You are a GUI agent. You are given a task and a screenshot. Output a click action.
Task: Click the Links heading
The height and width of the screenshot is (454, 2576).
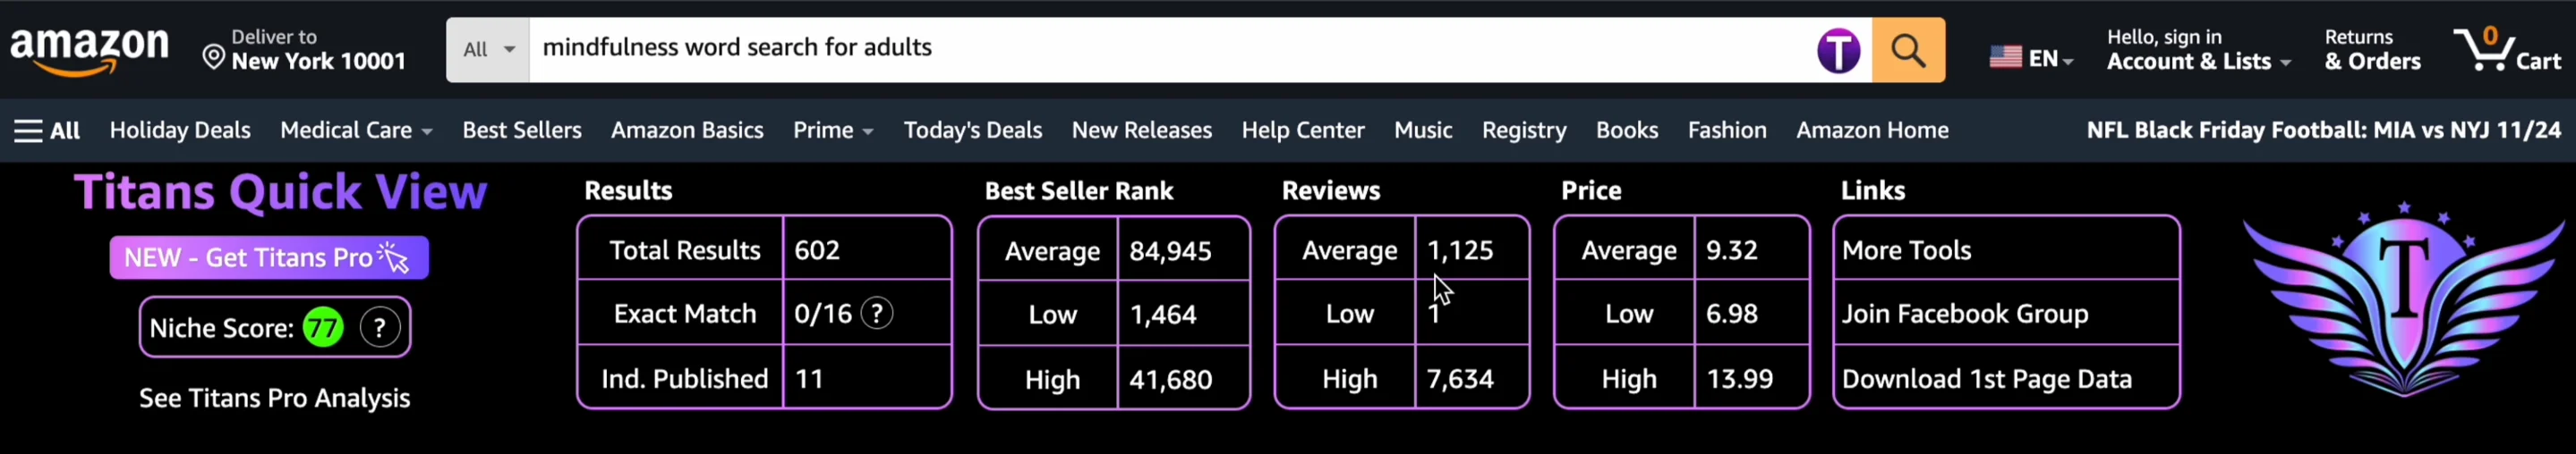pos(1872,190)
